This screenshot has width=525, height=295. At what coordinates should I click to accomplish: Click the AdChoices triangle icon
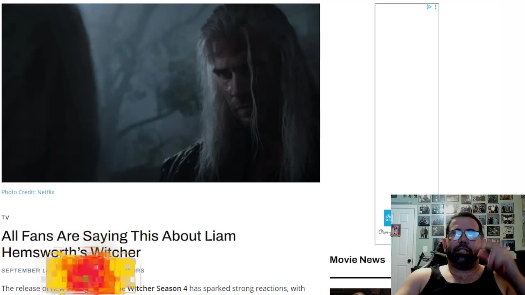[x=429, y=7]
